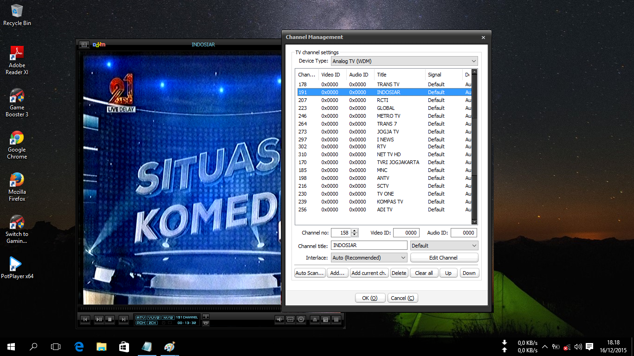Viewport: 634px width, 356px height.
Task: Click the Audio ID input field
Action: [464, 233]
